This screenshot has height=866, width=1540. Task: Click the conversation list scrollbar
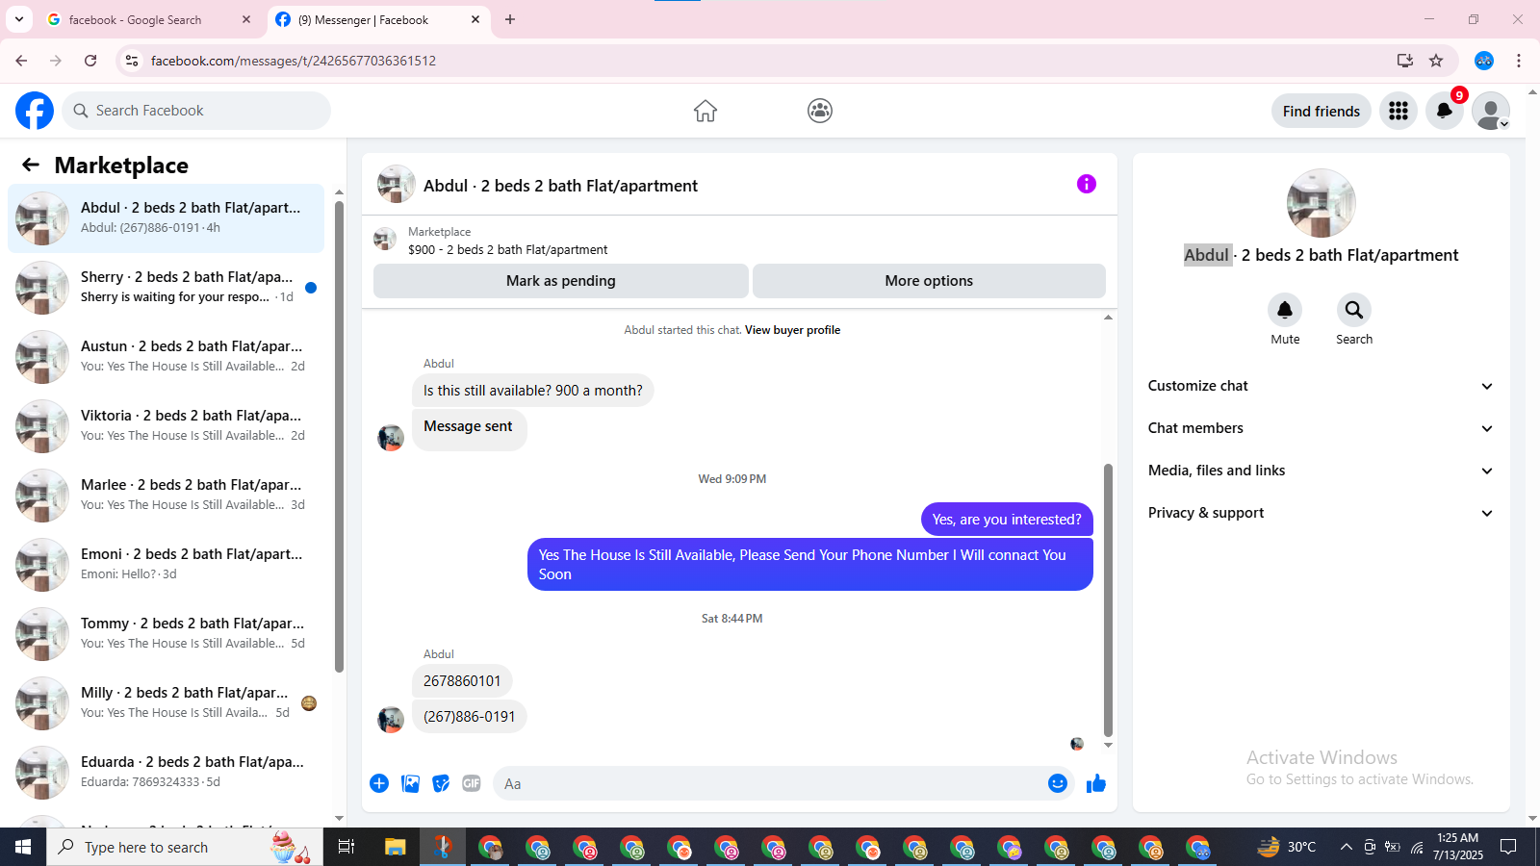point(339,436)
